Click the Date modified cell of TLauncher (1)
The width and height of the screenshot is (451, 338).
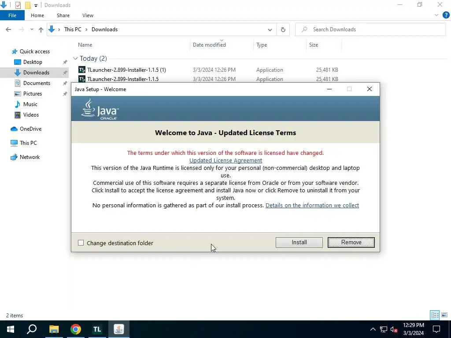(214, 70)
